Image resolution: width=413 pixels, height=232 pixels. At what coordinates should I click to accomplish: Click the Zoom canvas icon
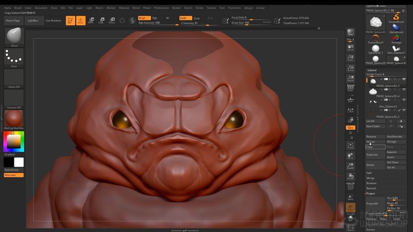(x=350, y=58)
